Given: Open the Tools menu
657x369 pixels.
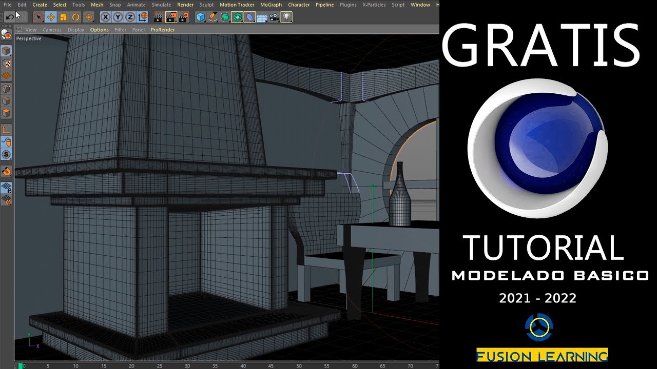Looking at the screenshot, I should click(79, 5).
